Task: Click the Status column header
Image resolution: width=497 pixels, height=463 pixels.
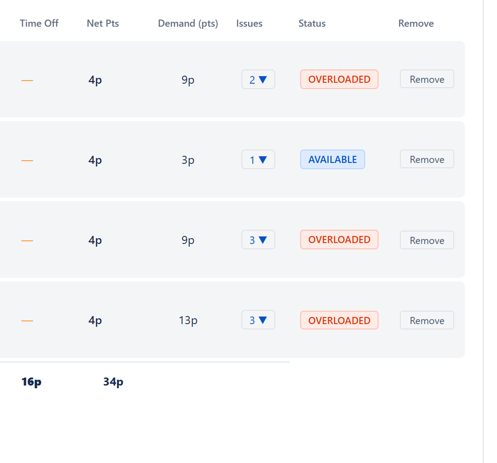Action: [312, 24]
